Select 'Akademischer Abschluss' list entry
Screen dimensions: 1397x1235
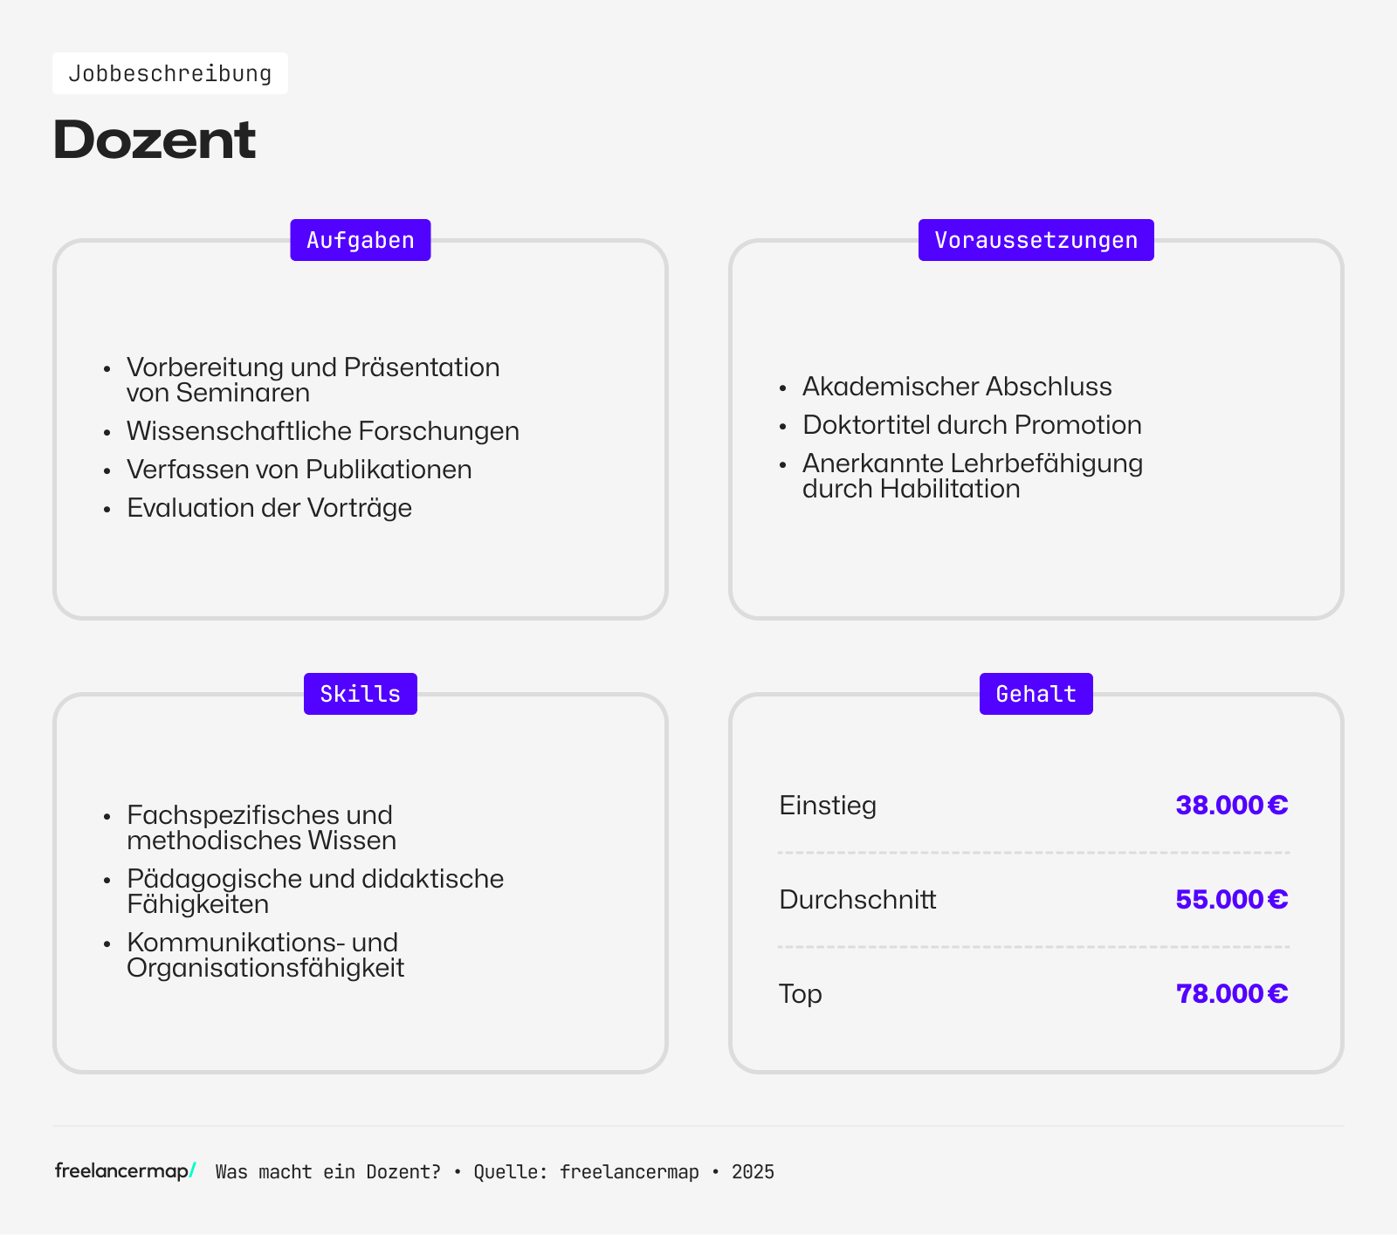pos(957,386)
